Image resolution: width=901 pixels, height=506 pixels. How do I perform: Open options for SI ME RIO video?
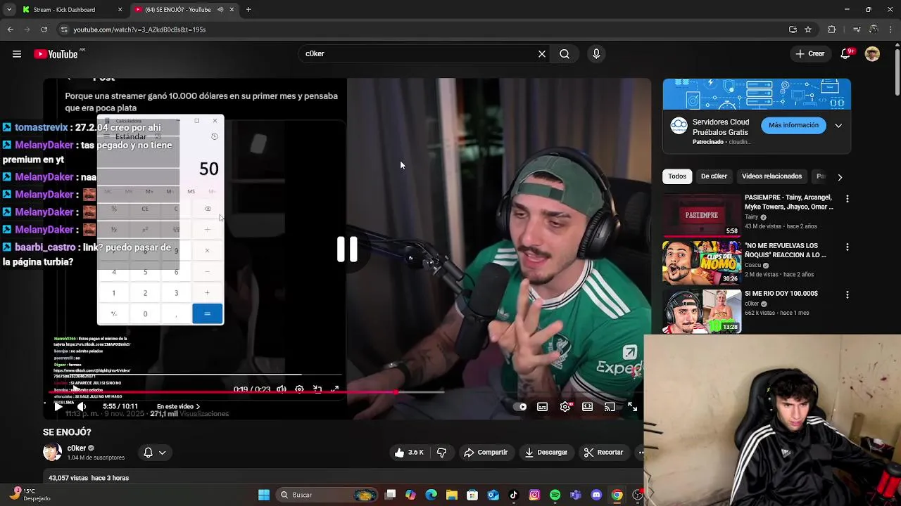pos(847,295)
